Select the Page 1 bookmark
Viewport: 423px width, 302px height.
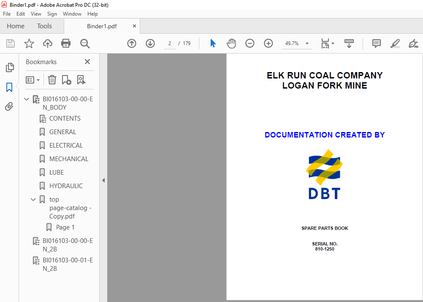tap(65, 227)
